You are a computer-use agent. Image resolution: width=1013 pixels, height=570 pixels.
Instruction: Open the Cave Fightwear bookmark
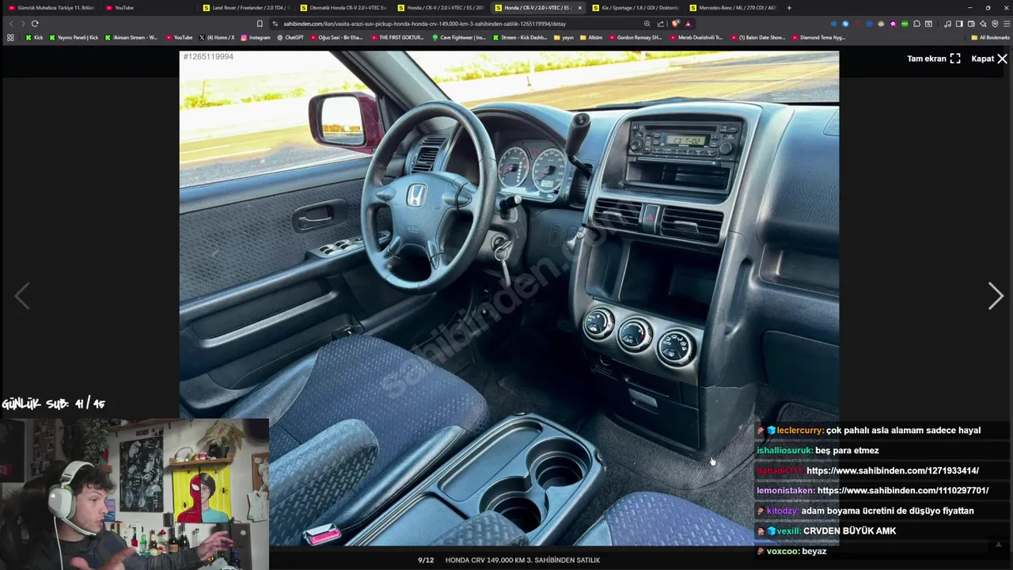click(x=459, y=37)
